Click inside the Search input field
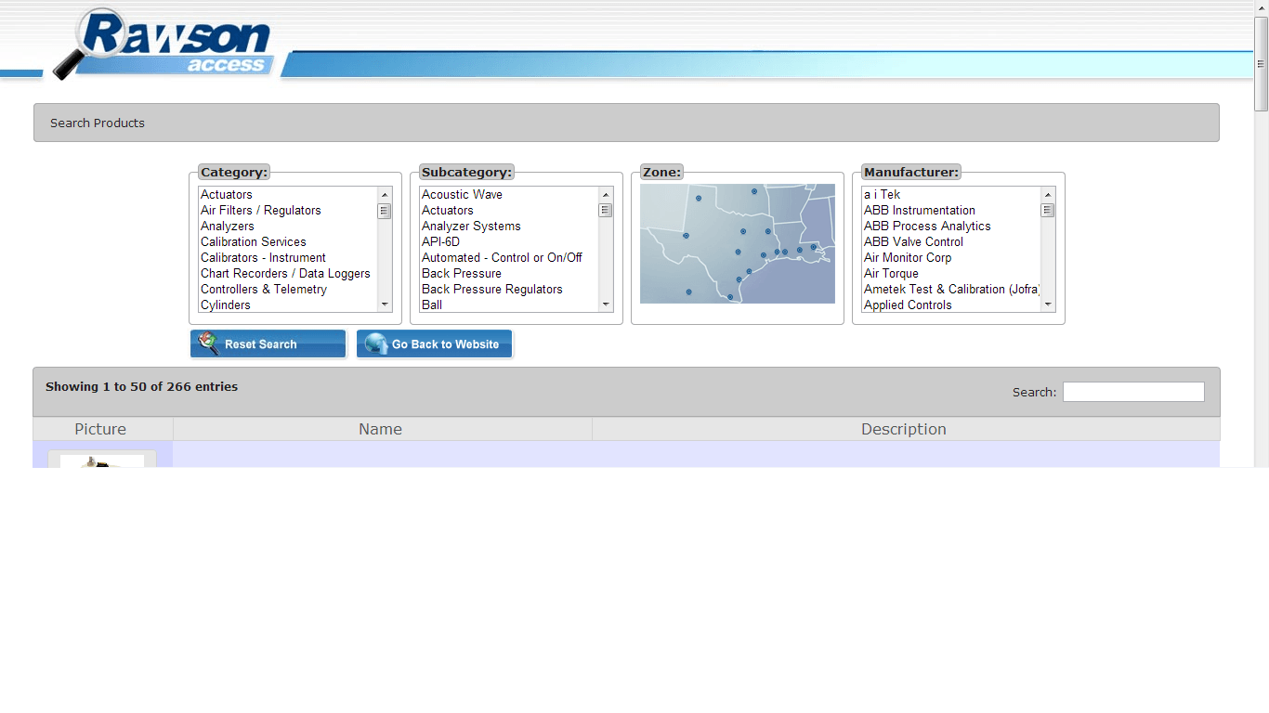This screenshot has width=1269, height=713. (1132, 393)
